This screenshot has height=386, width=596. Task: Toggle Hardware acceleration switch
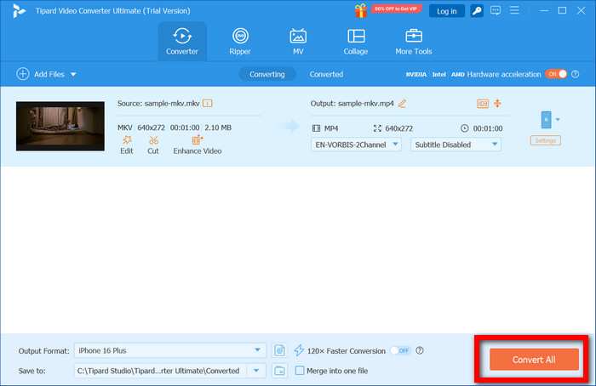pos(556,74)
